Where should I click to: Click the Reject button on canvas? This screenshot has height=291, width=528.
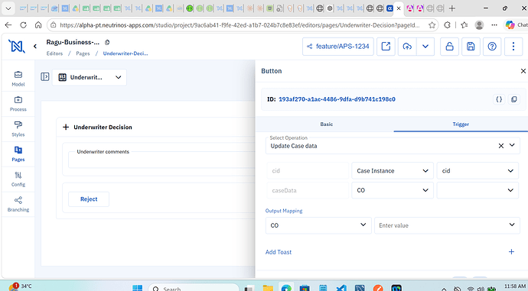coord(89,199)
